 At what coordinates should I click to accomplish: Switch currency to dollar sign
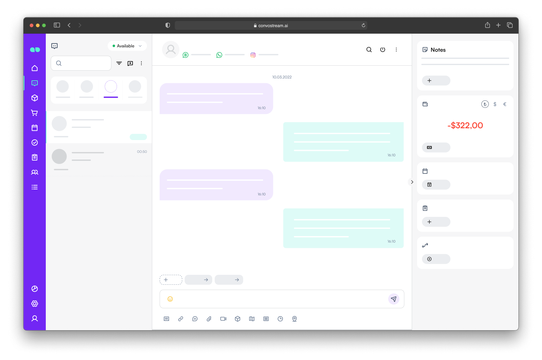(495, 104)
